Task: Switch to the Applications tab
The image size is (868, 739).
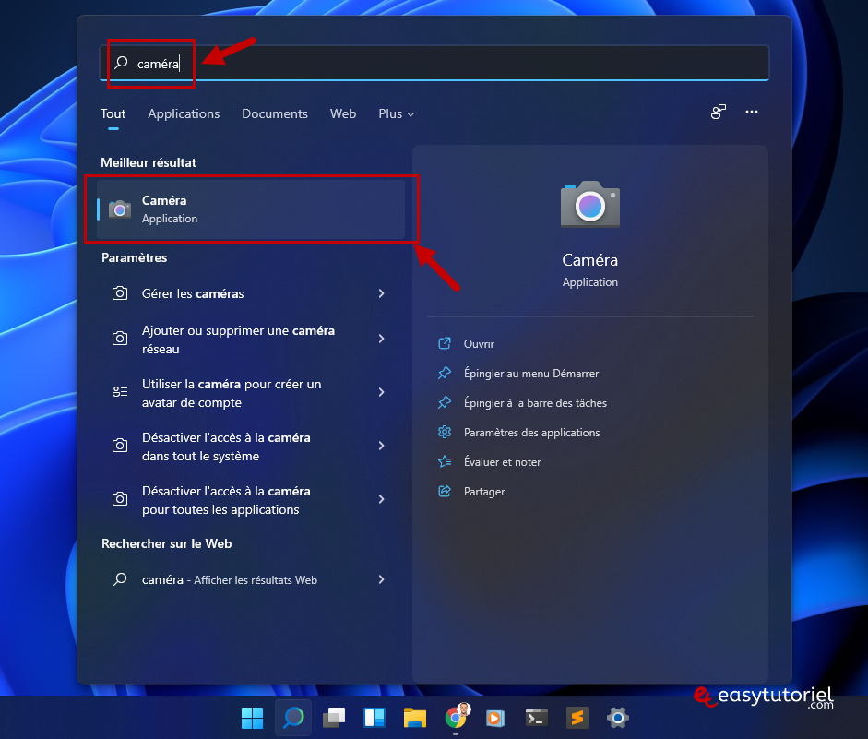Action: point(184,113)
